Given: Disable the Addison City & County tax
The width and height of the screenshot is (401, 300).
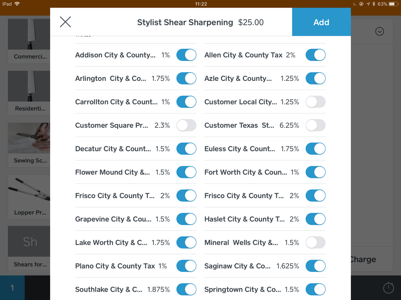Looking at the screenshot, I should tap(186, 55).
